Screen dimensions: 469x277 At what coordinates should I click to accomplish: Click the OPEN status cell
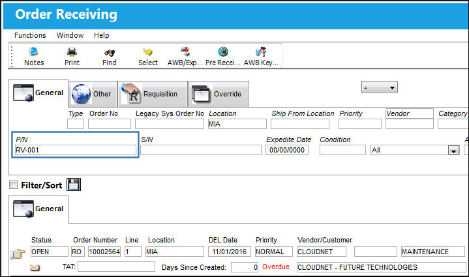click(50, 252)
